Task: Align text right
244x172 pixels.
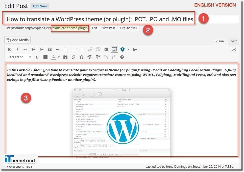Action: click(x=82, y=49)
